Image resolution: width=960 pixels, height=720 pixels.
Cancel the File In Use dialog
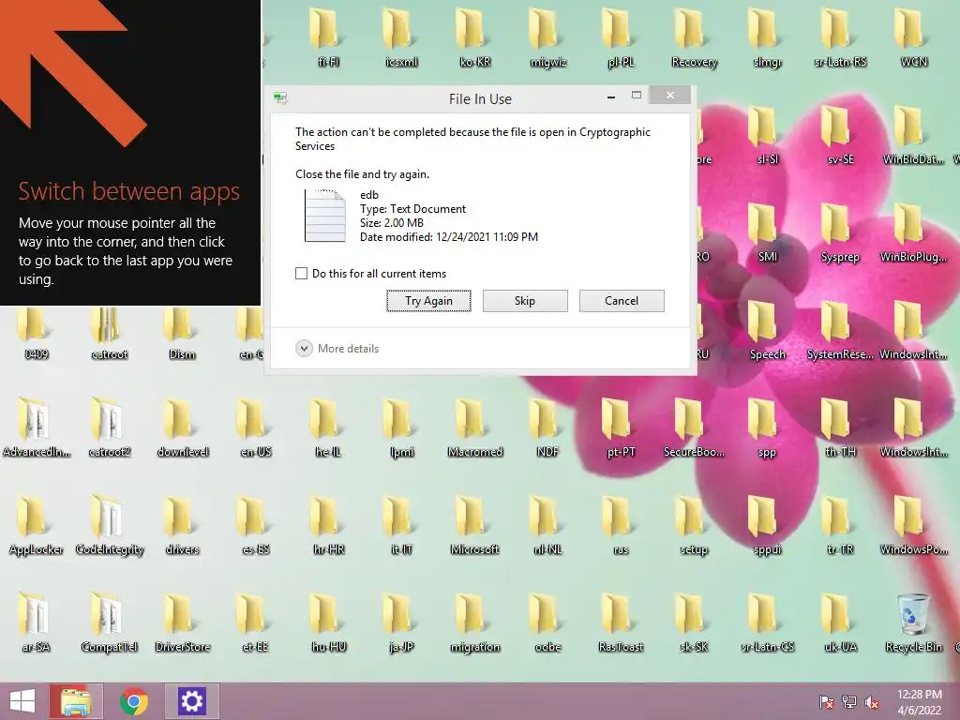tap(622, 301)
